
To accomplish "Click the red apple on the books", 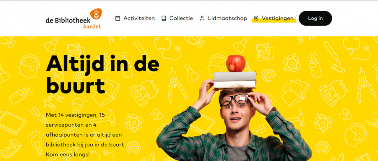I will [x=236, y=63].
